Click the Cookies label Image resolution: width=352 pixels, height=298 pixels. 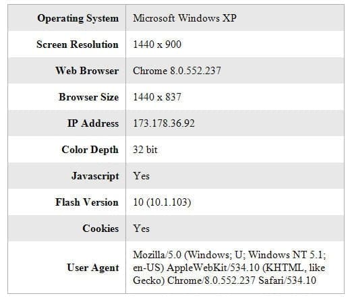click(100, 229)
